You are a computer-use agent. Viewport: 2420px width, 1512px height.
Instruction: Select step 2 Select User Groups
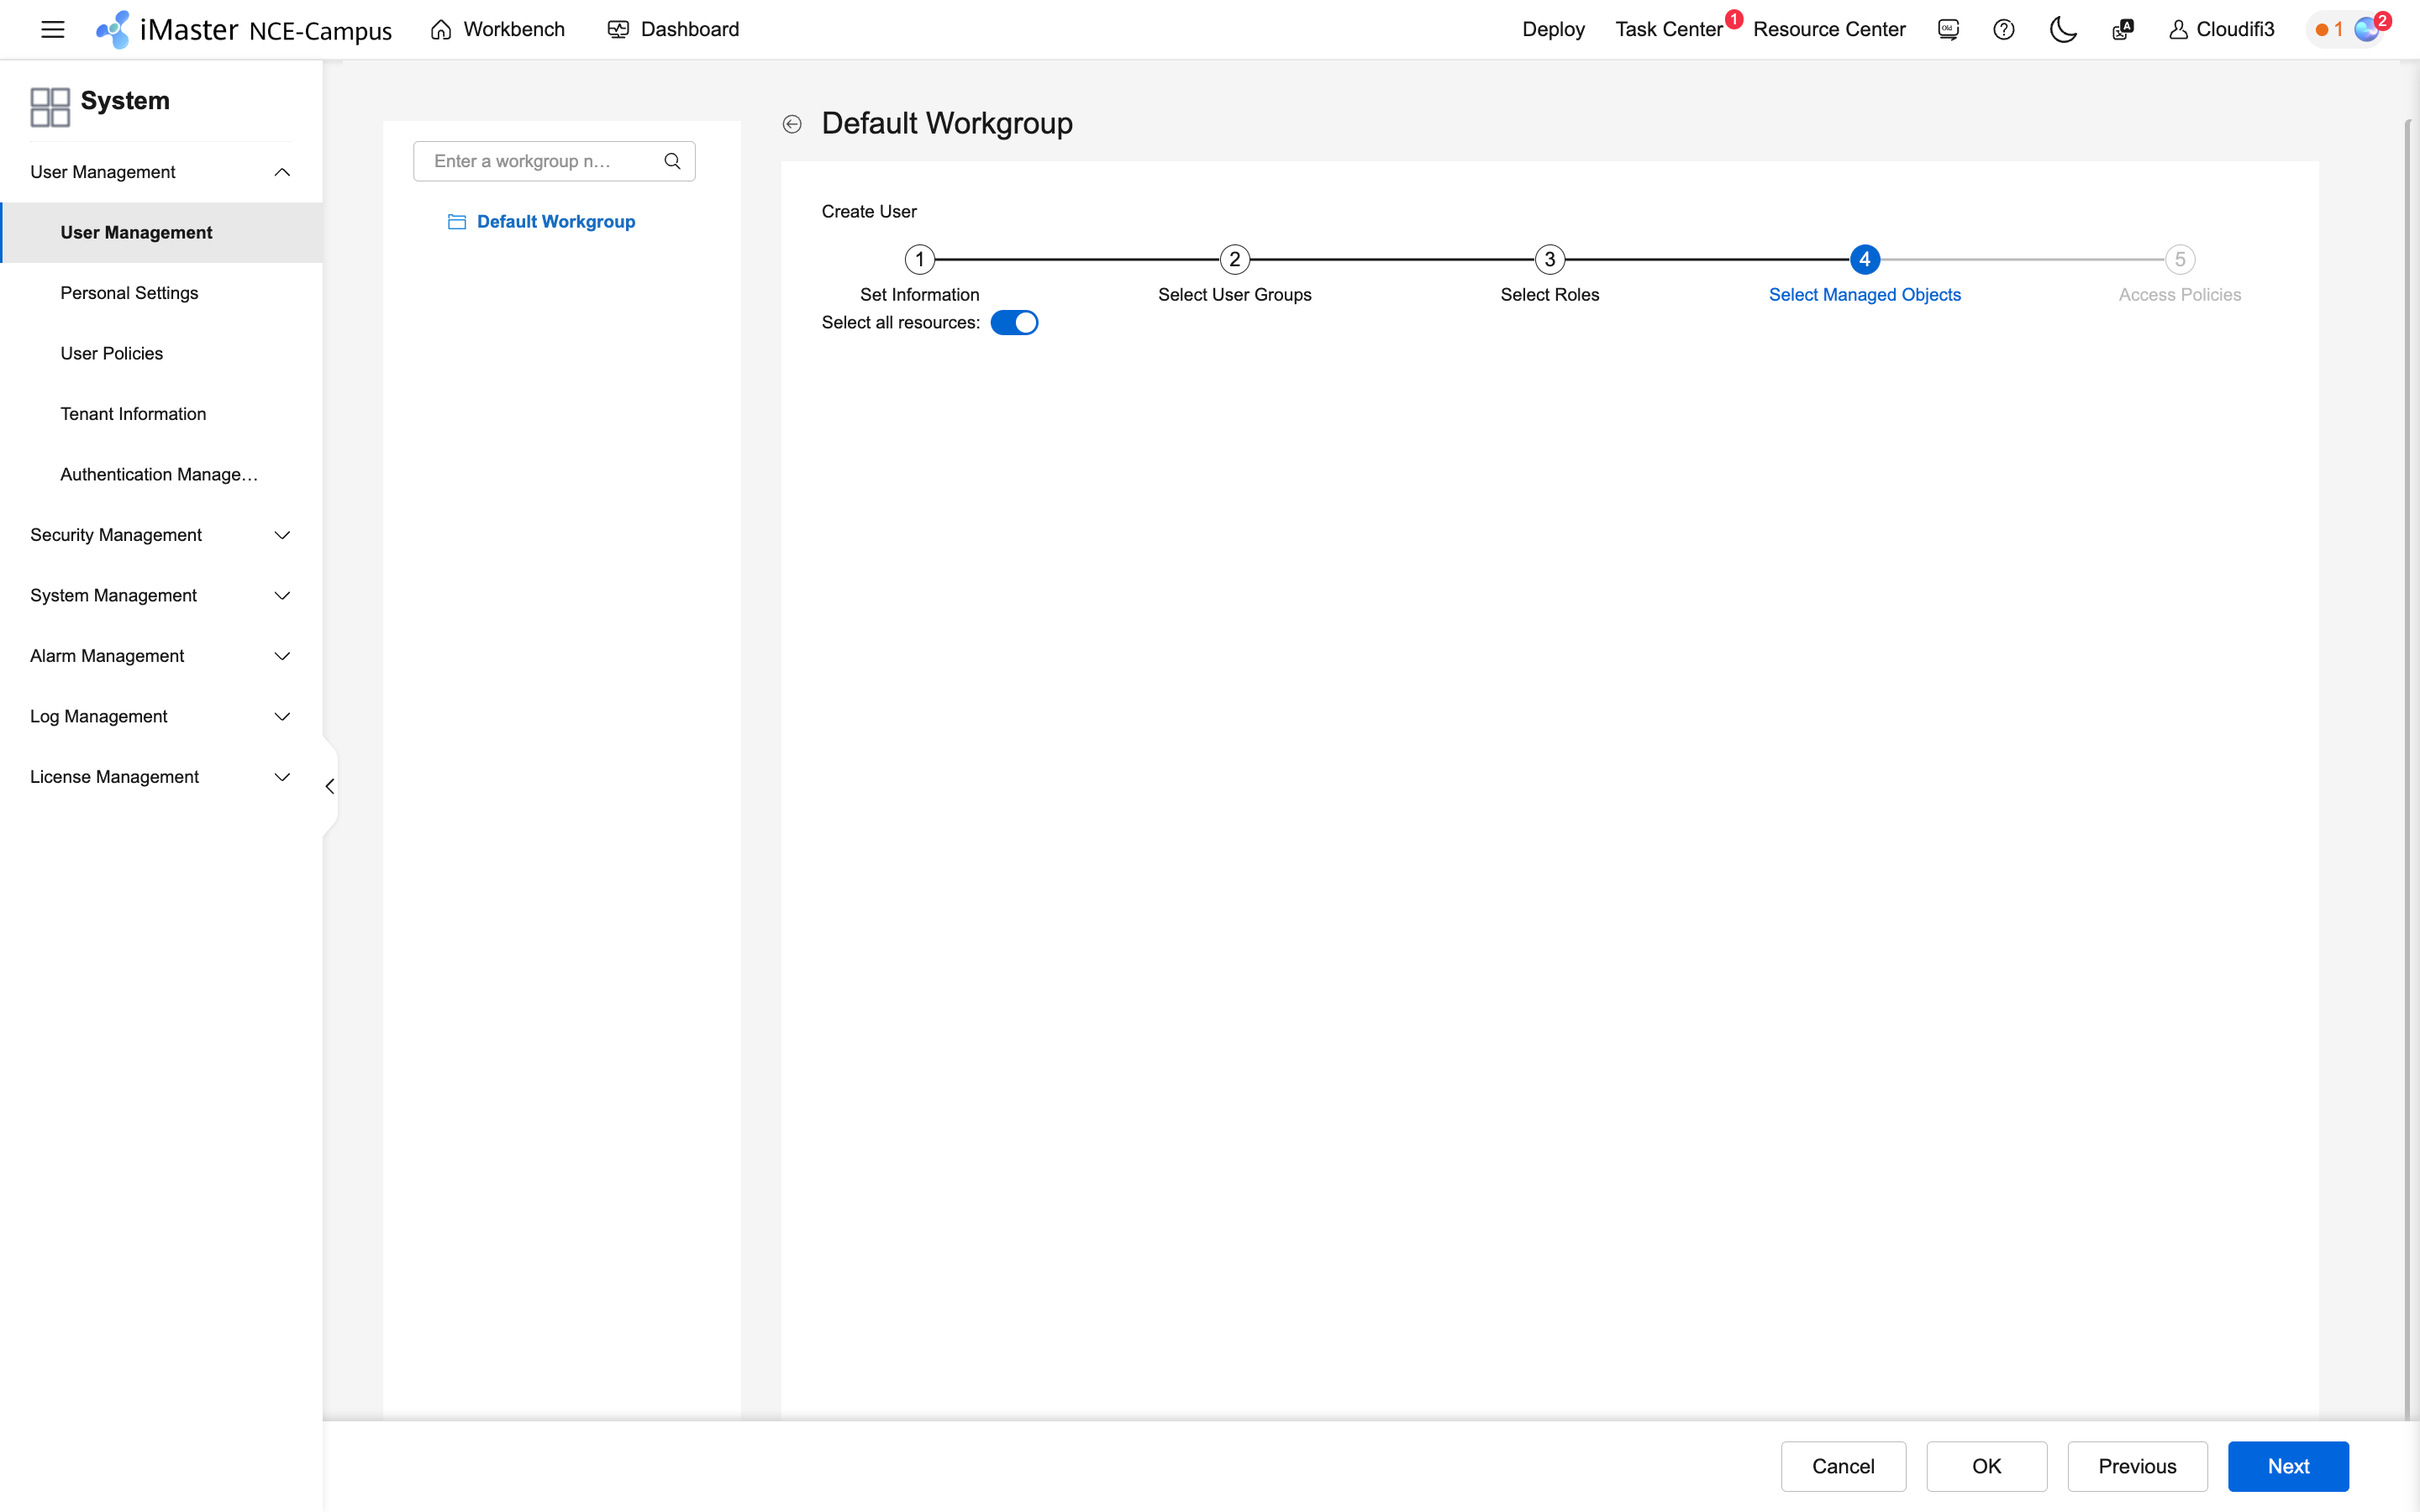pyautogui.click(x=1234, y=259)
